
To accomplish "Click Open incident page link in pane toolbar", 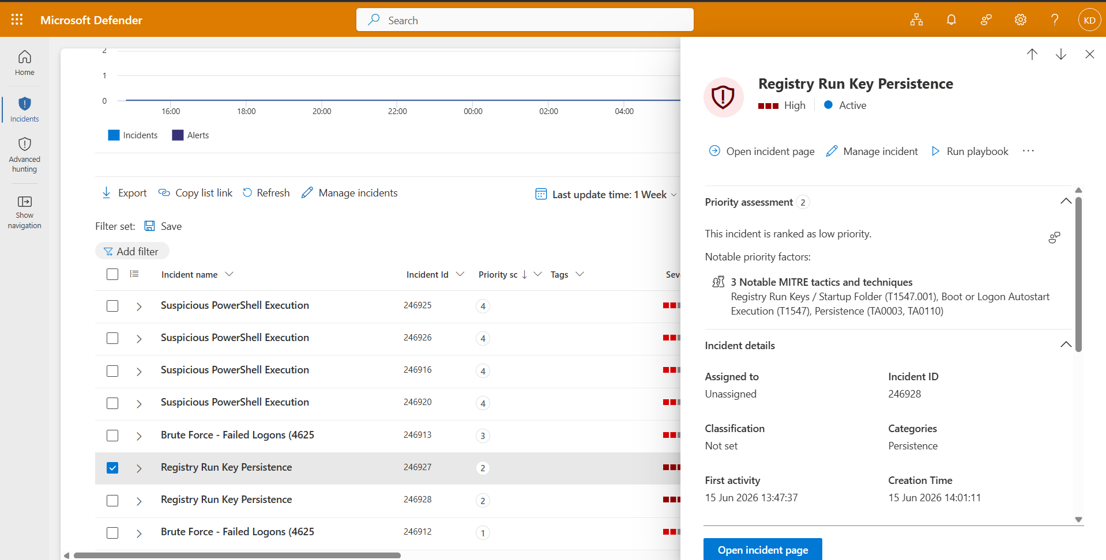I will 761,151.
